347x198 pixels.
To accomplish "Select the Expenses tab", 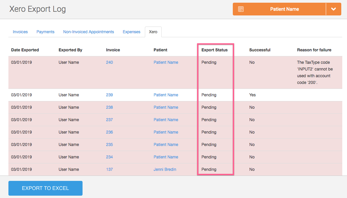I will pos(131,32).
